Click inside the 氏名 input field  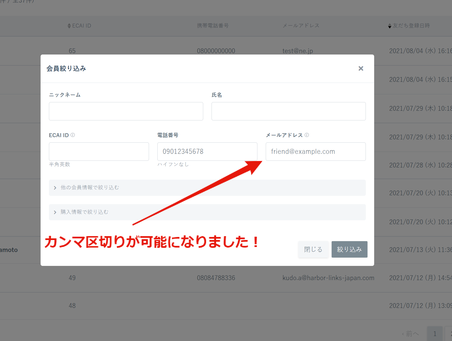point(289,111)
